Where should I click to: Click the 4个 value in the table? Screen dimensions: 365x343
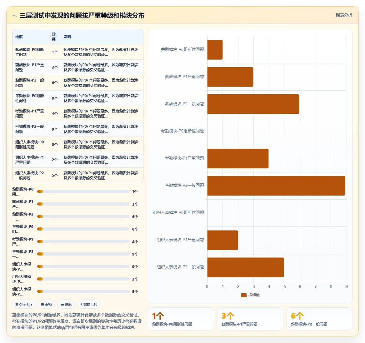55,114
